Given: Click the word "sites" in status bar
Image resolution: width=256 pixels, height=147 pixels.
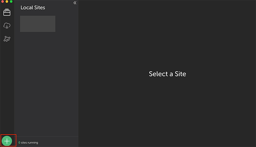Looking at the screenshot, I should coord(24,143).
